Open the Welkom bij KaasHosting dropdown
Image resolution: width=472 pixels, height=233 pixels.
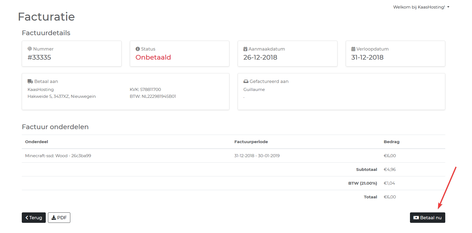pos(421,7)
